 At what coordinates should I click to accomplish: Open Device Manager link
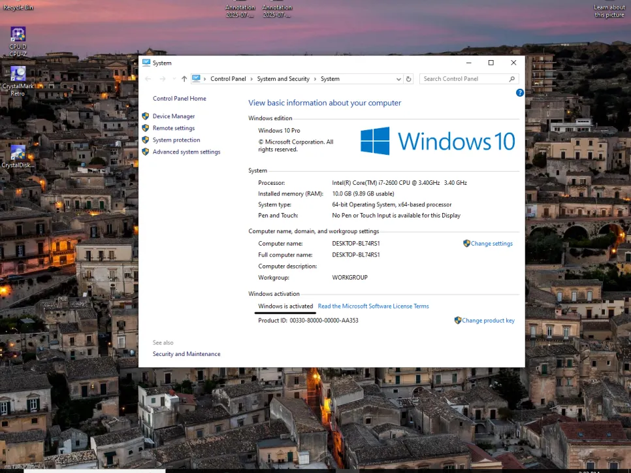[x=174, y=116]
